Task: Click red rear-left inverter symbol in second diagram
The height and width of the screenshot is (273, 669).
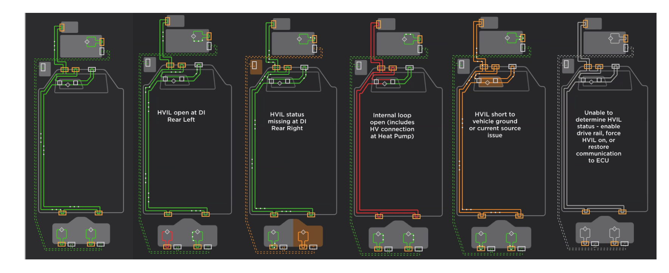Action: click(x=167, y=236)
